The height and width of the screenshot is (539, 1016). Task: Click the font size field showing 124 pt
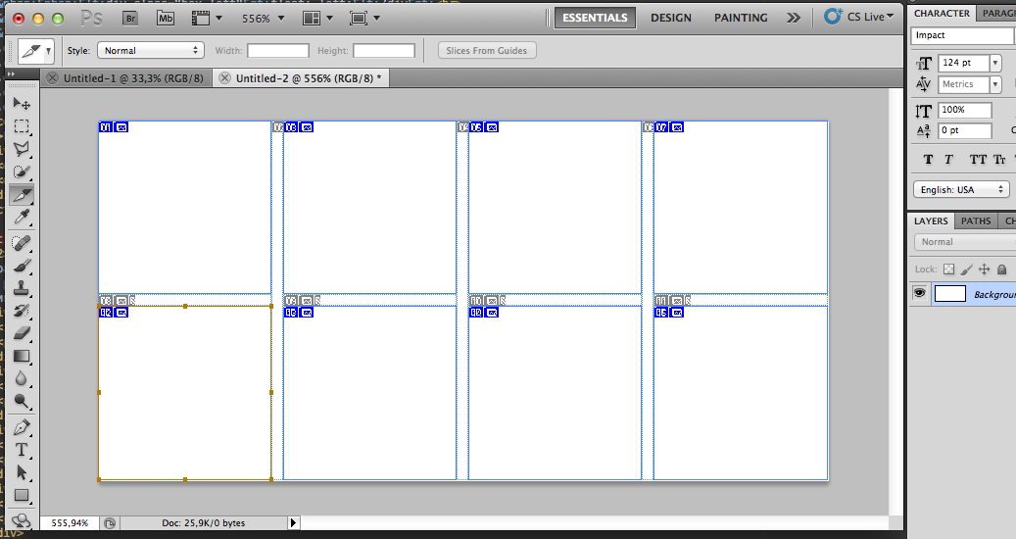963,63
